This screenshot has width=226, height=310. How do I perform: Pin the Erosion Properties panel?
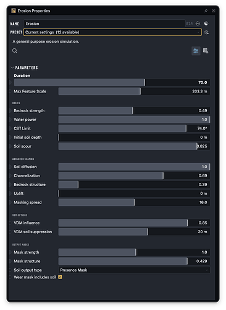pos(206,11)
